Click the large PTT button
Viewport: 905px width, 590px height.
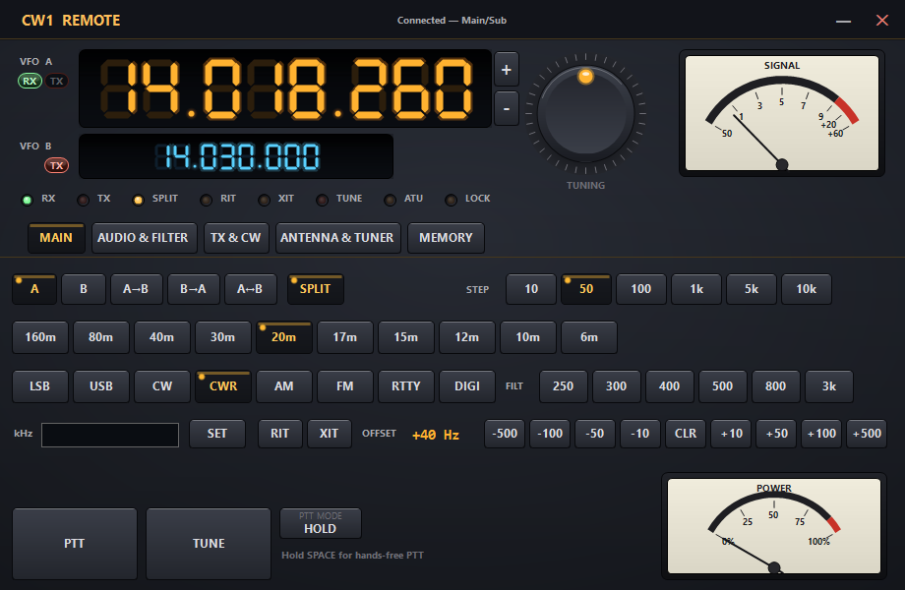point(75,543)
